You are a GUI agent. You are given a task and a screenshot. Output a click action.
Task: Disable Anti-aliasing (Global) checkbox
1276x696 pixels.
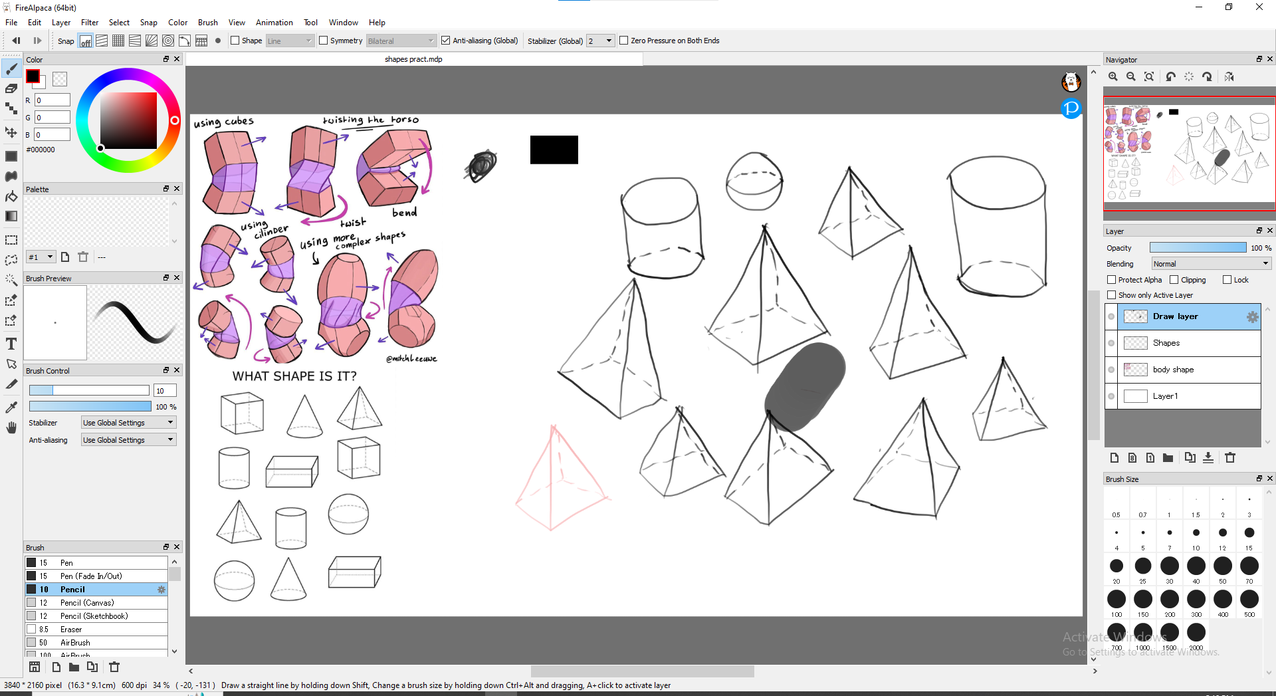(445, 41)
